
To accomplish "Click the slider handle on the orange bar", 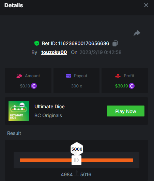I will 76,160.
